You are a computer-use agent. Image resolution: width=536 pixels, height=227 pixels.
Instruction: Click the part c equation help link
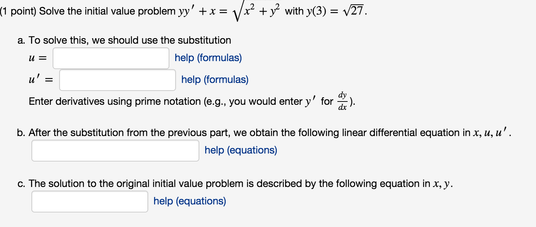tap(190, 201)
